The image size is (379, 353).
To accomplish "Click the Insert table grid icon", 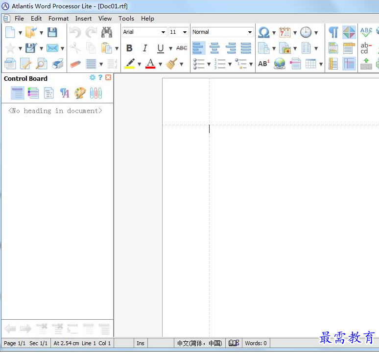I will pyautogui.click(x=310, y=64).
